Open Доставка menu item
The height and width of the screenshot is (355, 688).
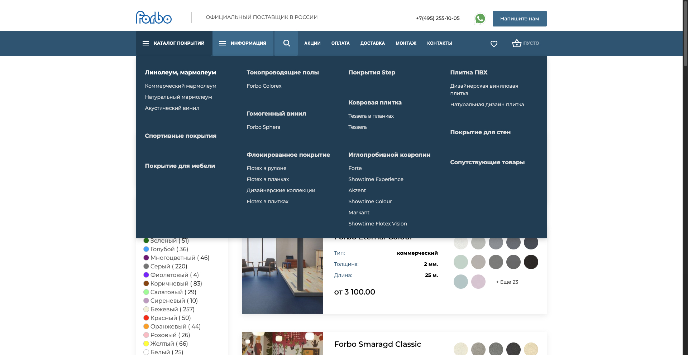[373, 43]
